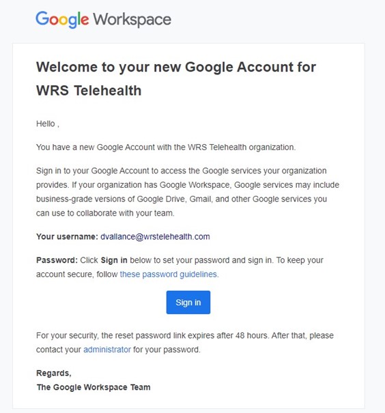Click the bold Password label
Screen dimensions: 385x413
coord(57,260)
